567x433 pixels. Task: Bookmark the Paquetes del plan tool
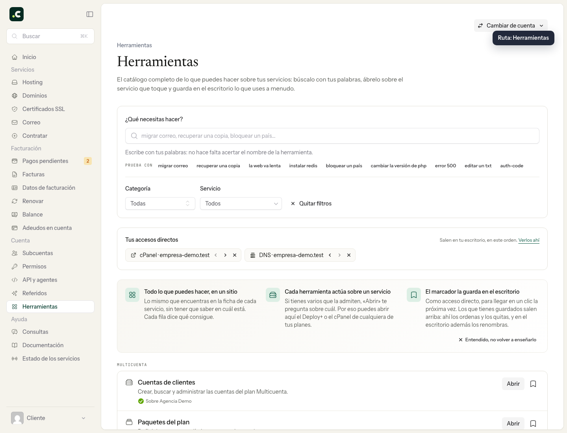click(x=533, y=424)
